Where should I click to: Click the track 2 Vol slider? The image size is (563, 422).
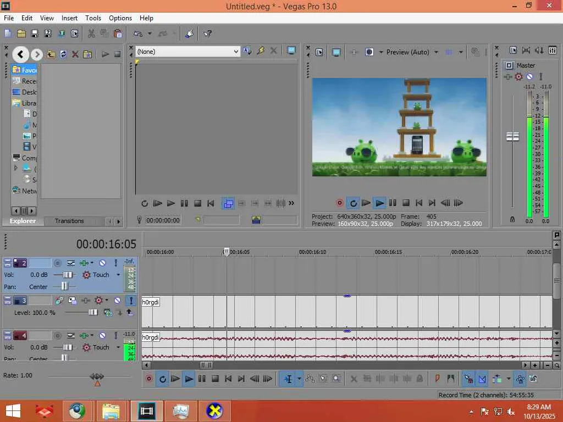point(68,275)
